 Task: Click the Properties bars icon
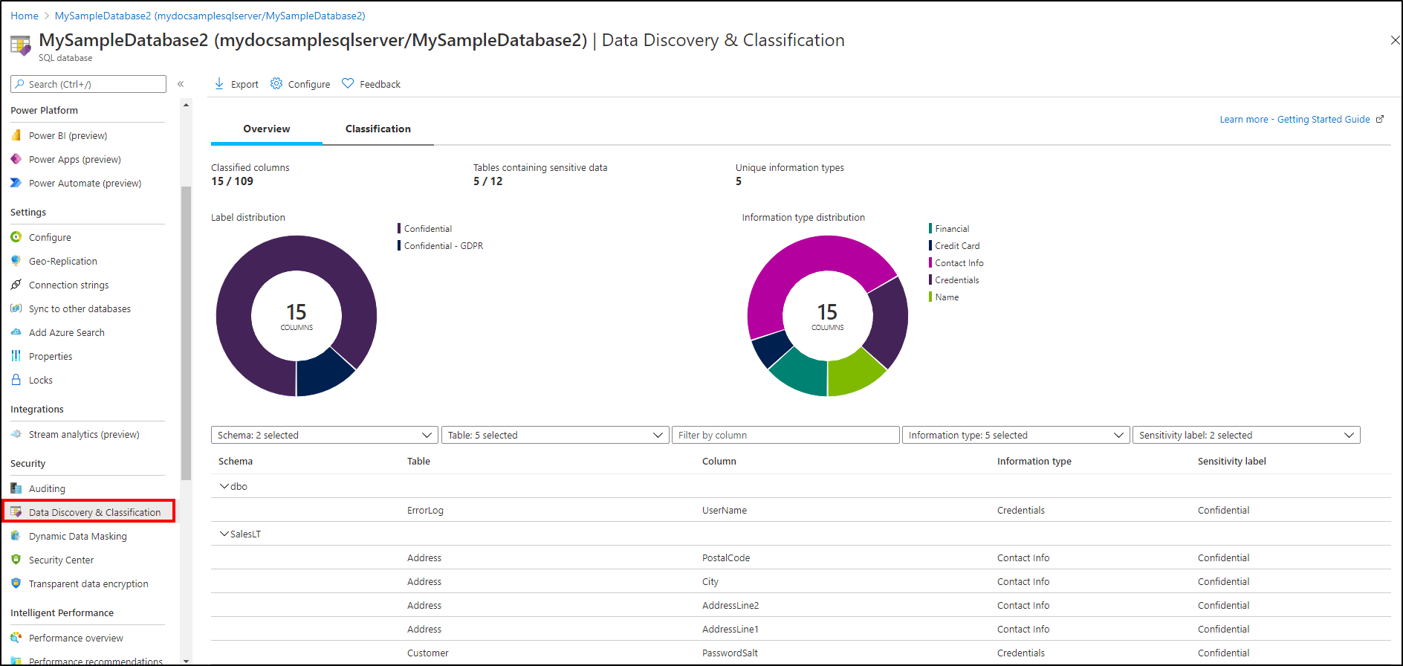click(x=16, y=356)
